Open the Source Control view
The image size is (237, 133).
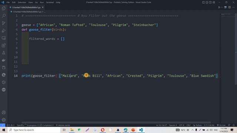(x=4, y=23)
